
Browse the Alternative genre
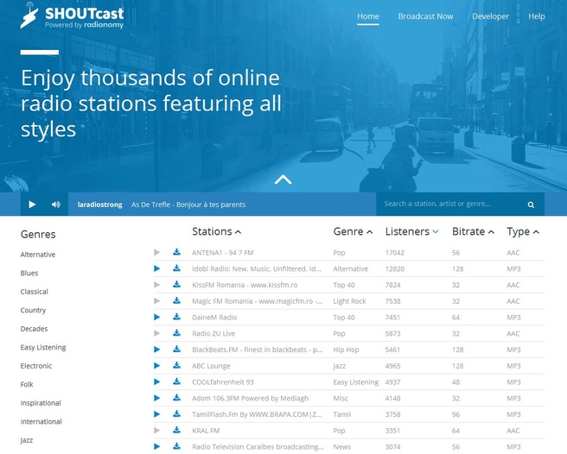[x=38, y=255]
